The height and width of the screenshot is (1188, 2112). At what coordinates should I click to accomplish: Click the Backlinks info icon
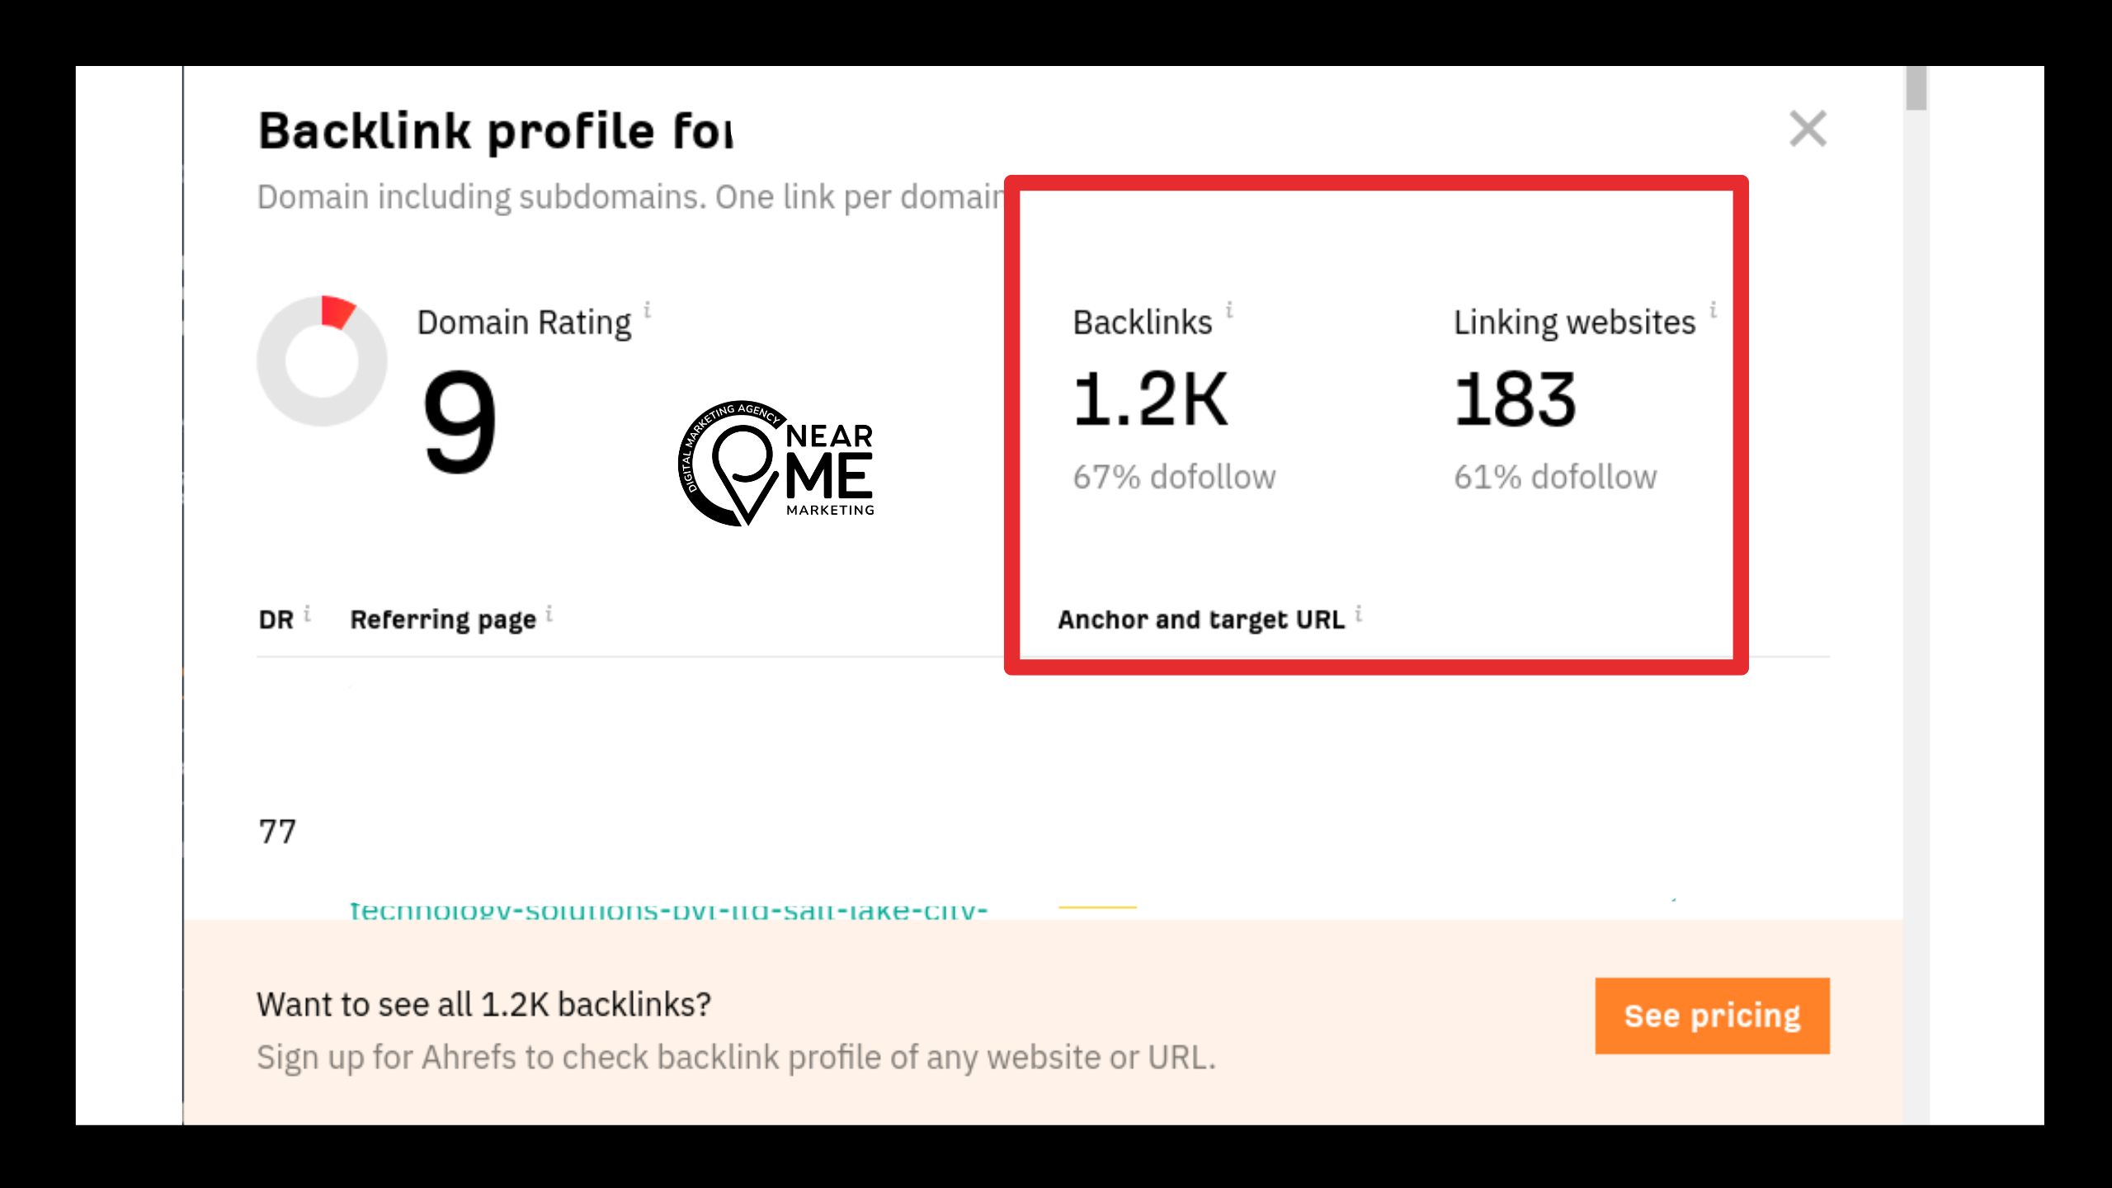(x=1229, y=310)
